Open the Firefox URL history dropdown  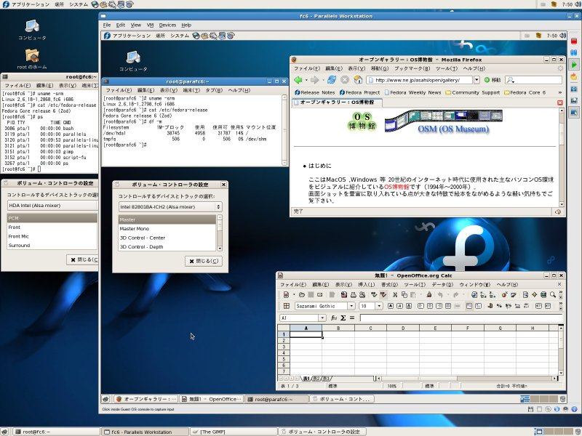click(477, 80)
